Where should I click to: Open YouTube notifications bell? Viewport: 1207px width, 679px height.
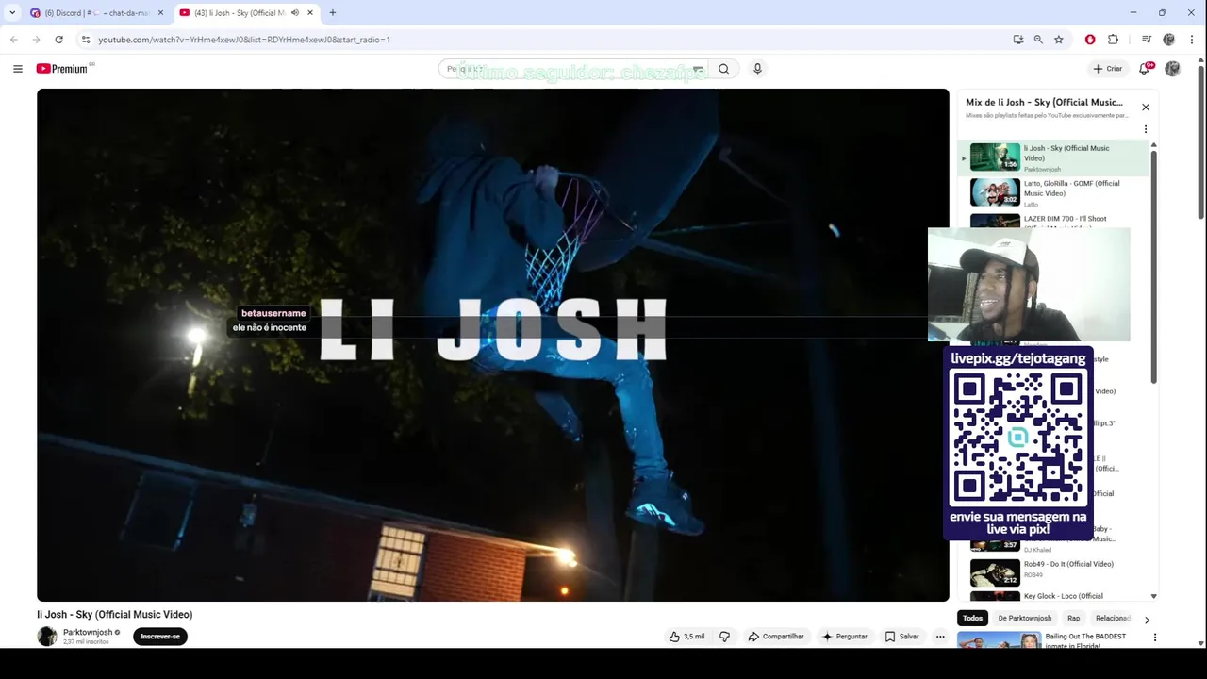[x=1145, y=69]
